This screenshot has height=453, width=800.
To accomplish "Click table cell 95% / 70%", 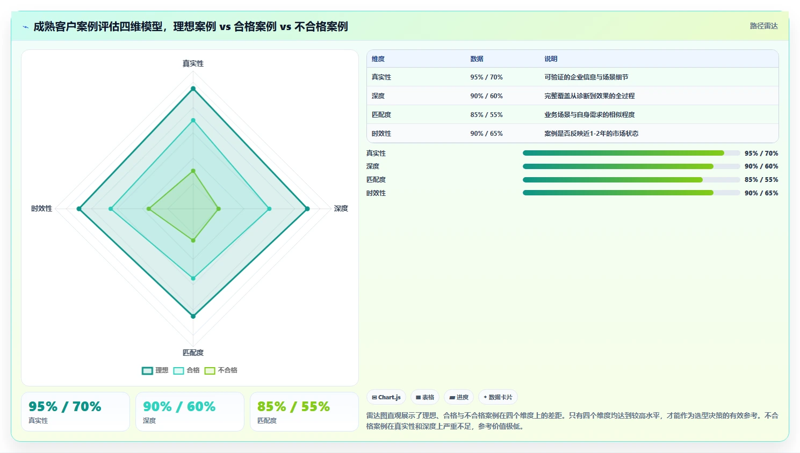I will 486,77.
